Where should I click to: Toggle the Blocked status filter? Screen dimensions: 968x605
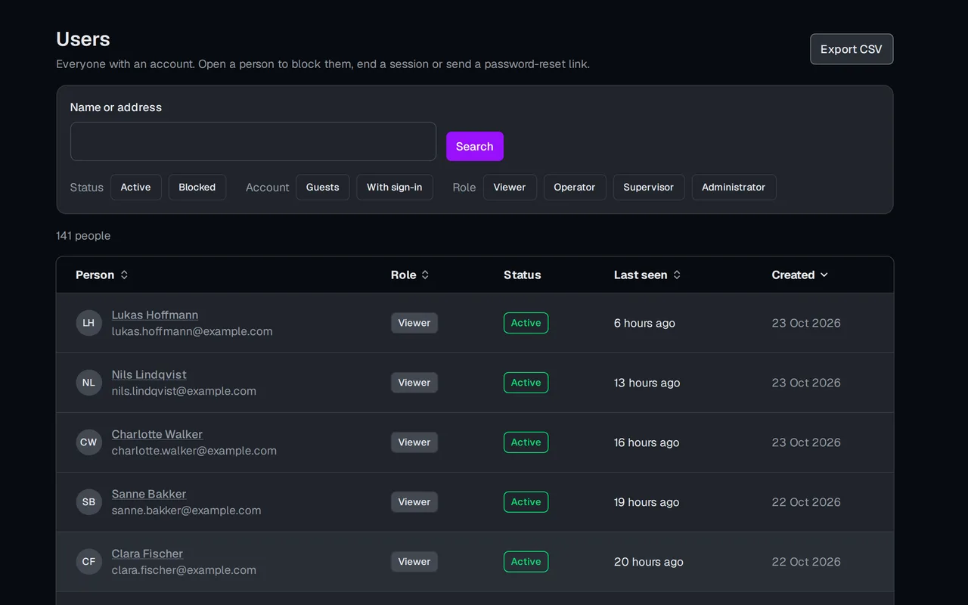pyautogui.click(x=197, y=188)
